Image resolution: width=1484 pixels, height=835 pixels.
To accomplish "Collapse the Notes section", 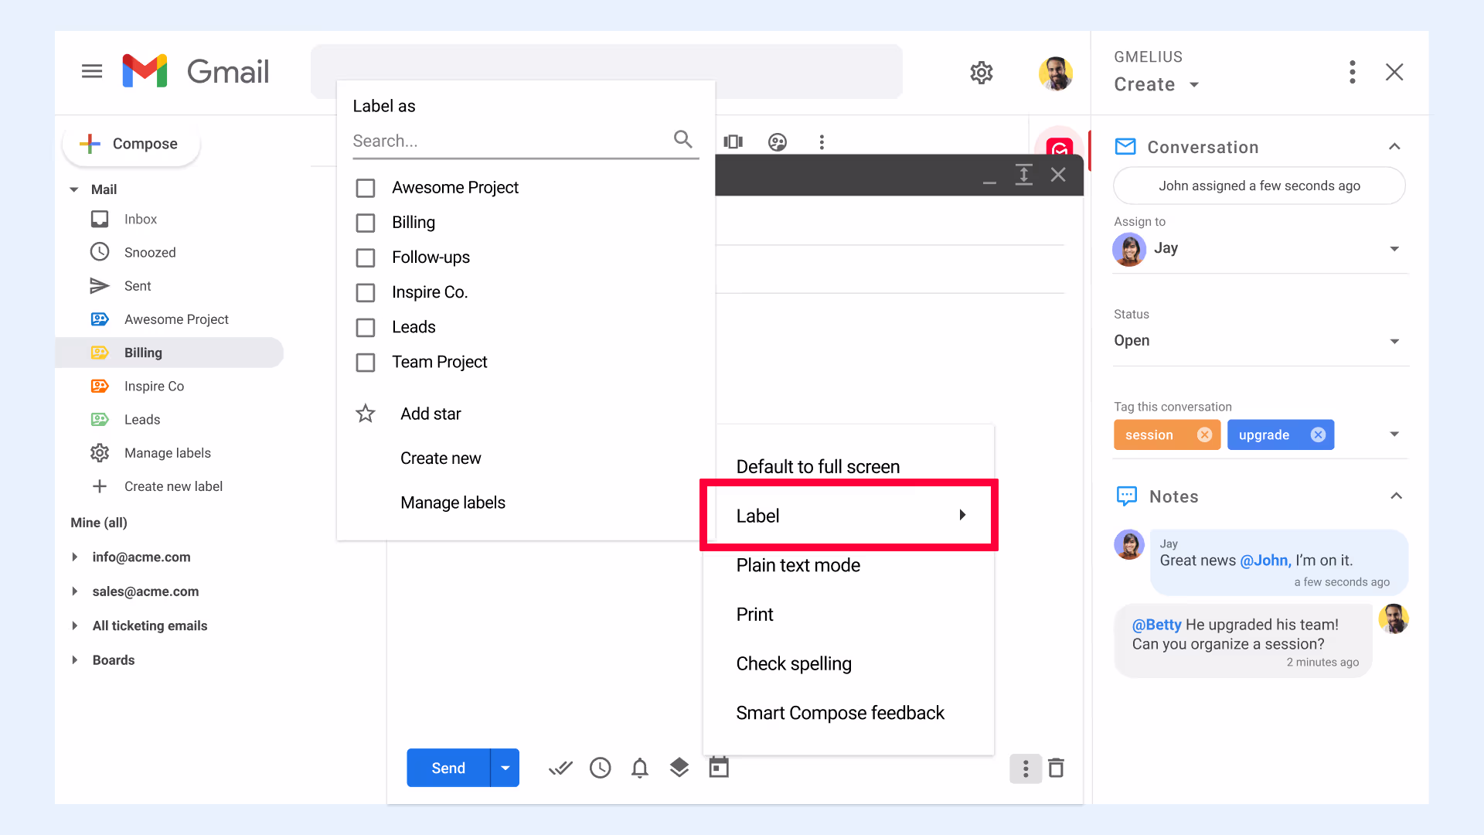I will point(1396,496).
